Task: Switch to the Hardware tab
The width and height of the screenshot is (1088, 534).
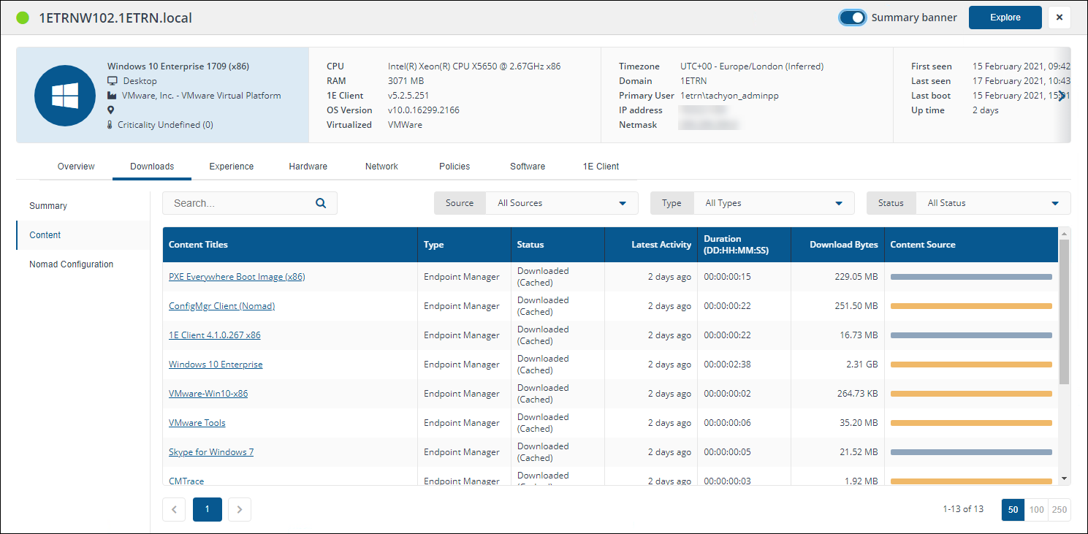Action: point(308,167)
